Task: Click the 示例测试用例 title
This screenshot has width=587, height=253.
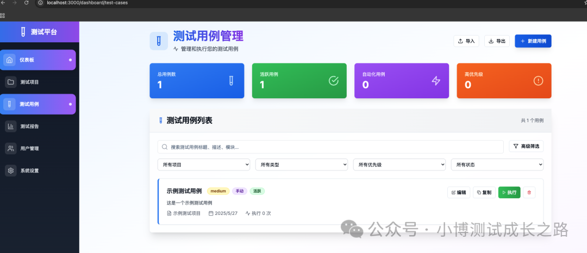Action: [x=184, y=191]
